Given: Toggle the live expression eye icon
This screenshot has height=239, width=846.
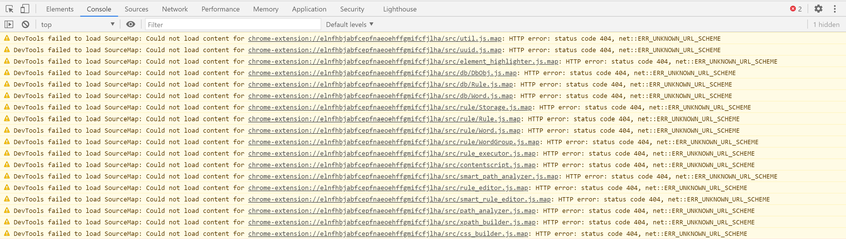Looking at the screenshot, I should 131,24.
